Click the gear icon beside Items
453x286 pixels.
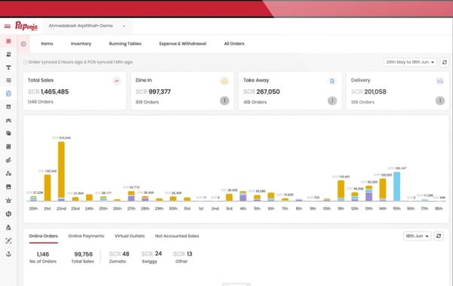23,44
